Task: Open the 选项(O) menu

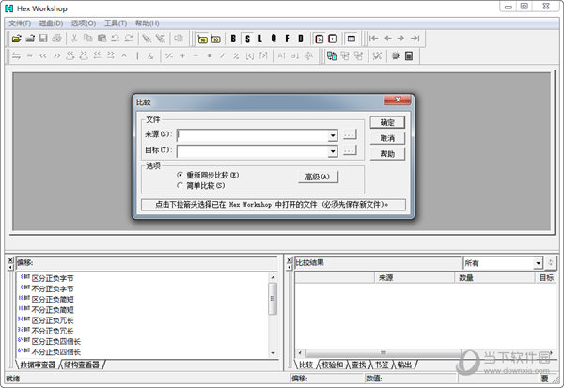Action: point(84,23)
